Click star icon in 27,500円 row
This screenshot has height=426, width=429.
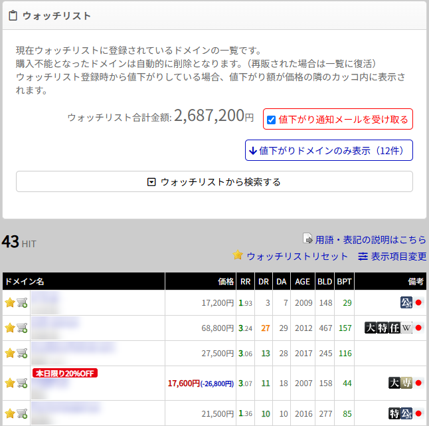(x=9, y=353)
